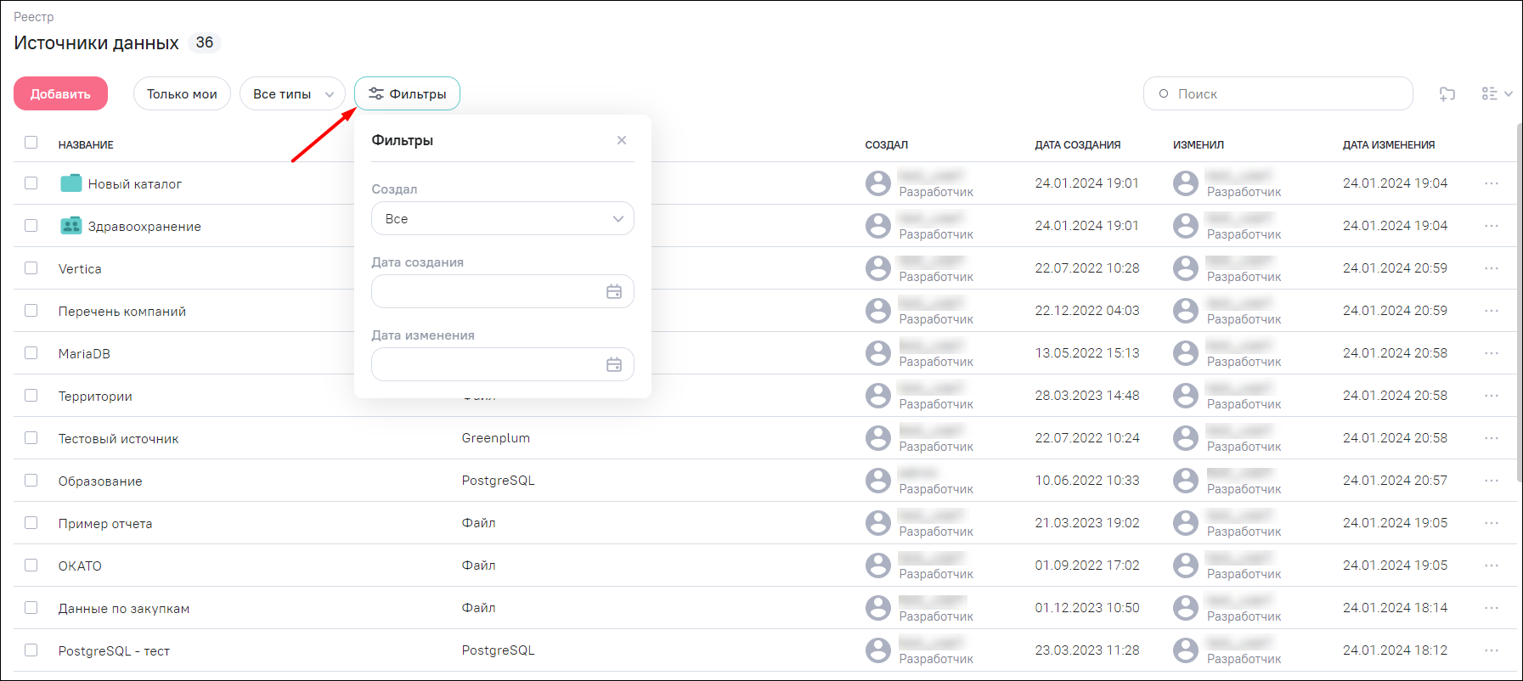
Task: Open more actions for Территории row
Action: (1492, 396)
